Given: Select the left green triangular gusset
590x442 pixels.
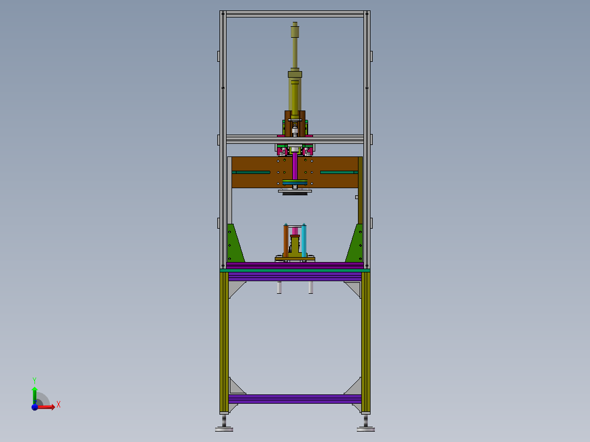Looking at the screenshot, I should pos(235,243).
